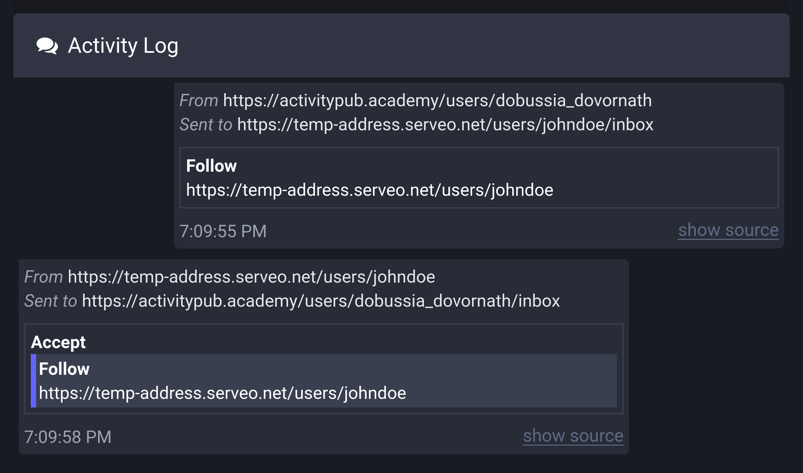Click the Follow activity heading label
This screenshot has height=473, width=803.
click(211, 165)
